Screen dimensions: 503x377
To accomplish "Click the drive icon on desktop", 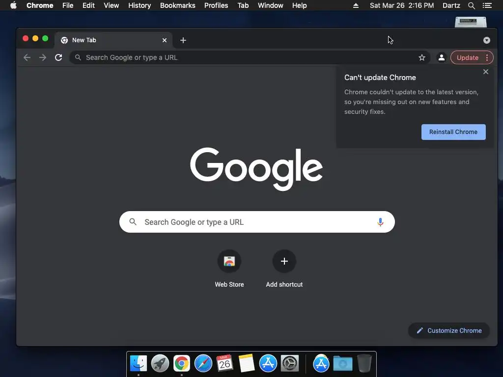I will point(471,22).
